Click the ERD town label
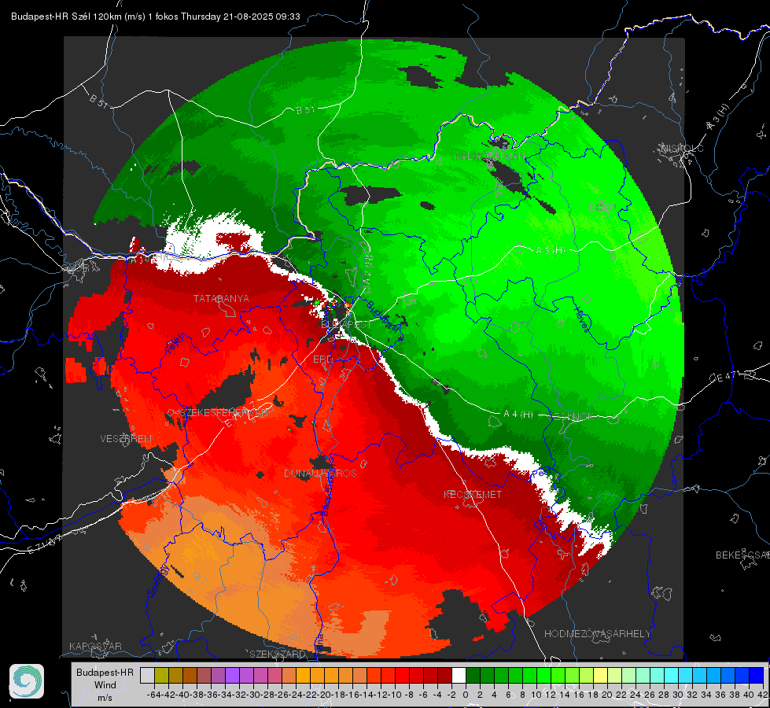 (x=322, y=360)
